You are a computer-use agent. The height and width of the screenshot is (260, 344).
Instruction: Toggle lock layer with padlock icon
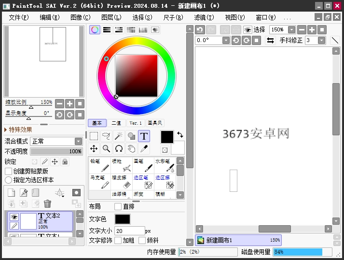tap(65, 162)
